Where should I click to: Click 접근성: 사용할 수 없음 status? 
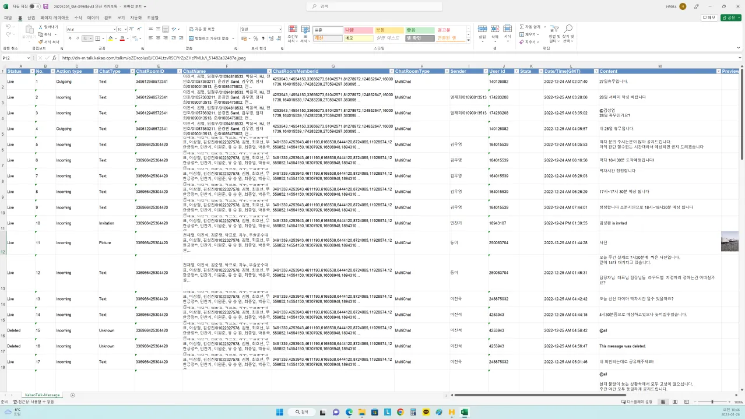click(x=35, y=402)
